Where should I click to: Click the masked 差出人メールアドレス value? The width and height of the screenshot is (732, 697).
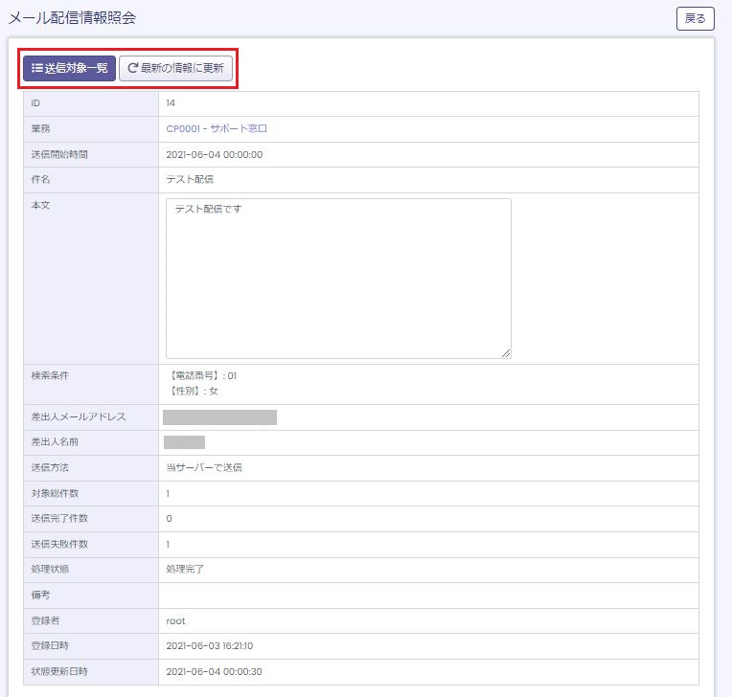(x=219, y=417)
